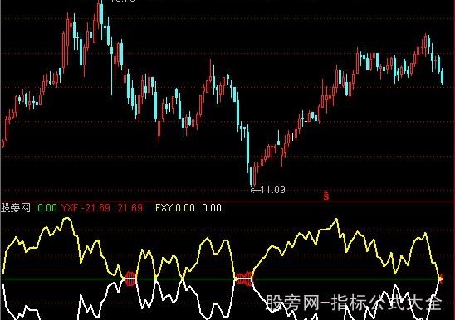Click the red :21.69 indicator value
The width and height of the screenshot is (455, 320).
point(130,208)
